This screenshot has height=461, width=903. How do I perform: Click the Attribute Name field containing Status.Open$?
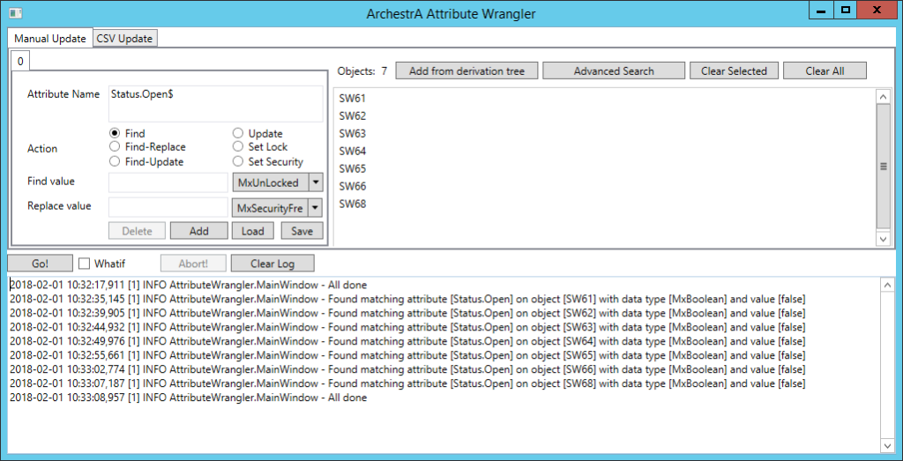point(215,104)
